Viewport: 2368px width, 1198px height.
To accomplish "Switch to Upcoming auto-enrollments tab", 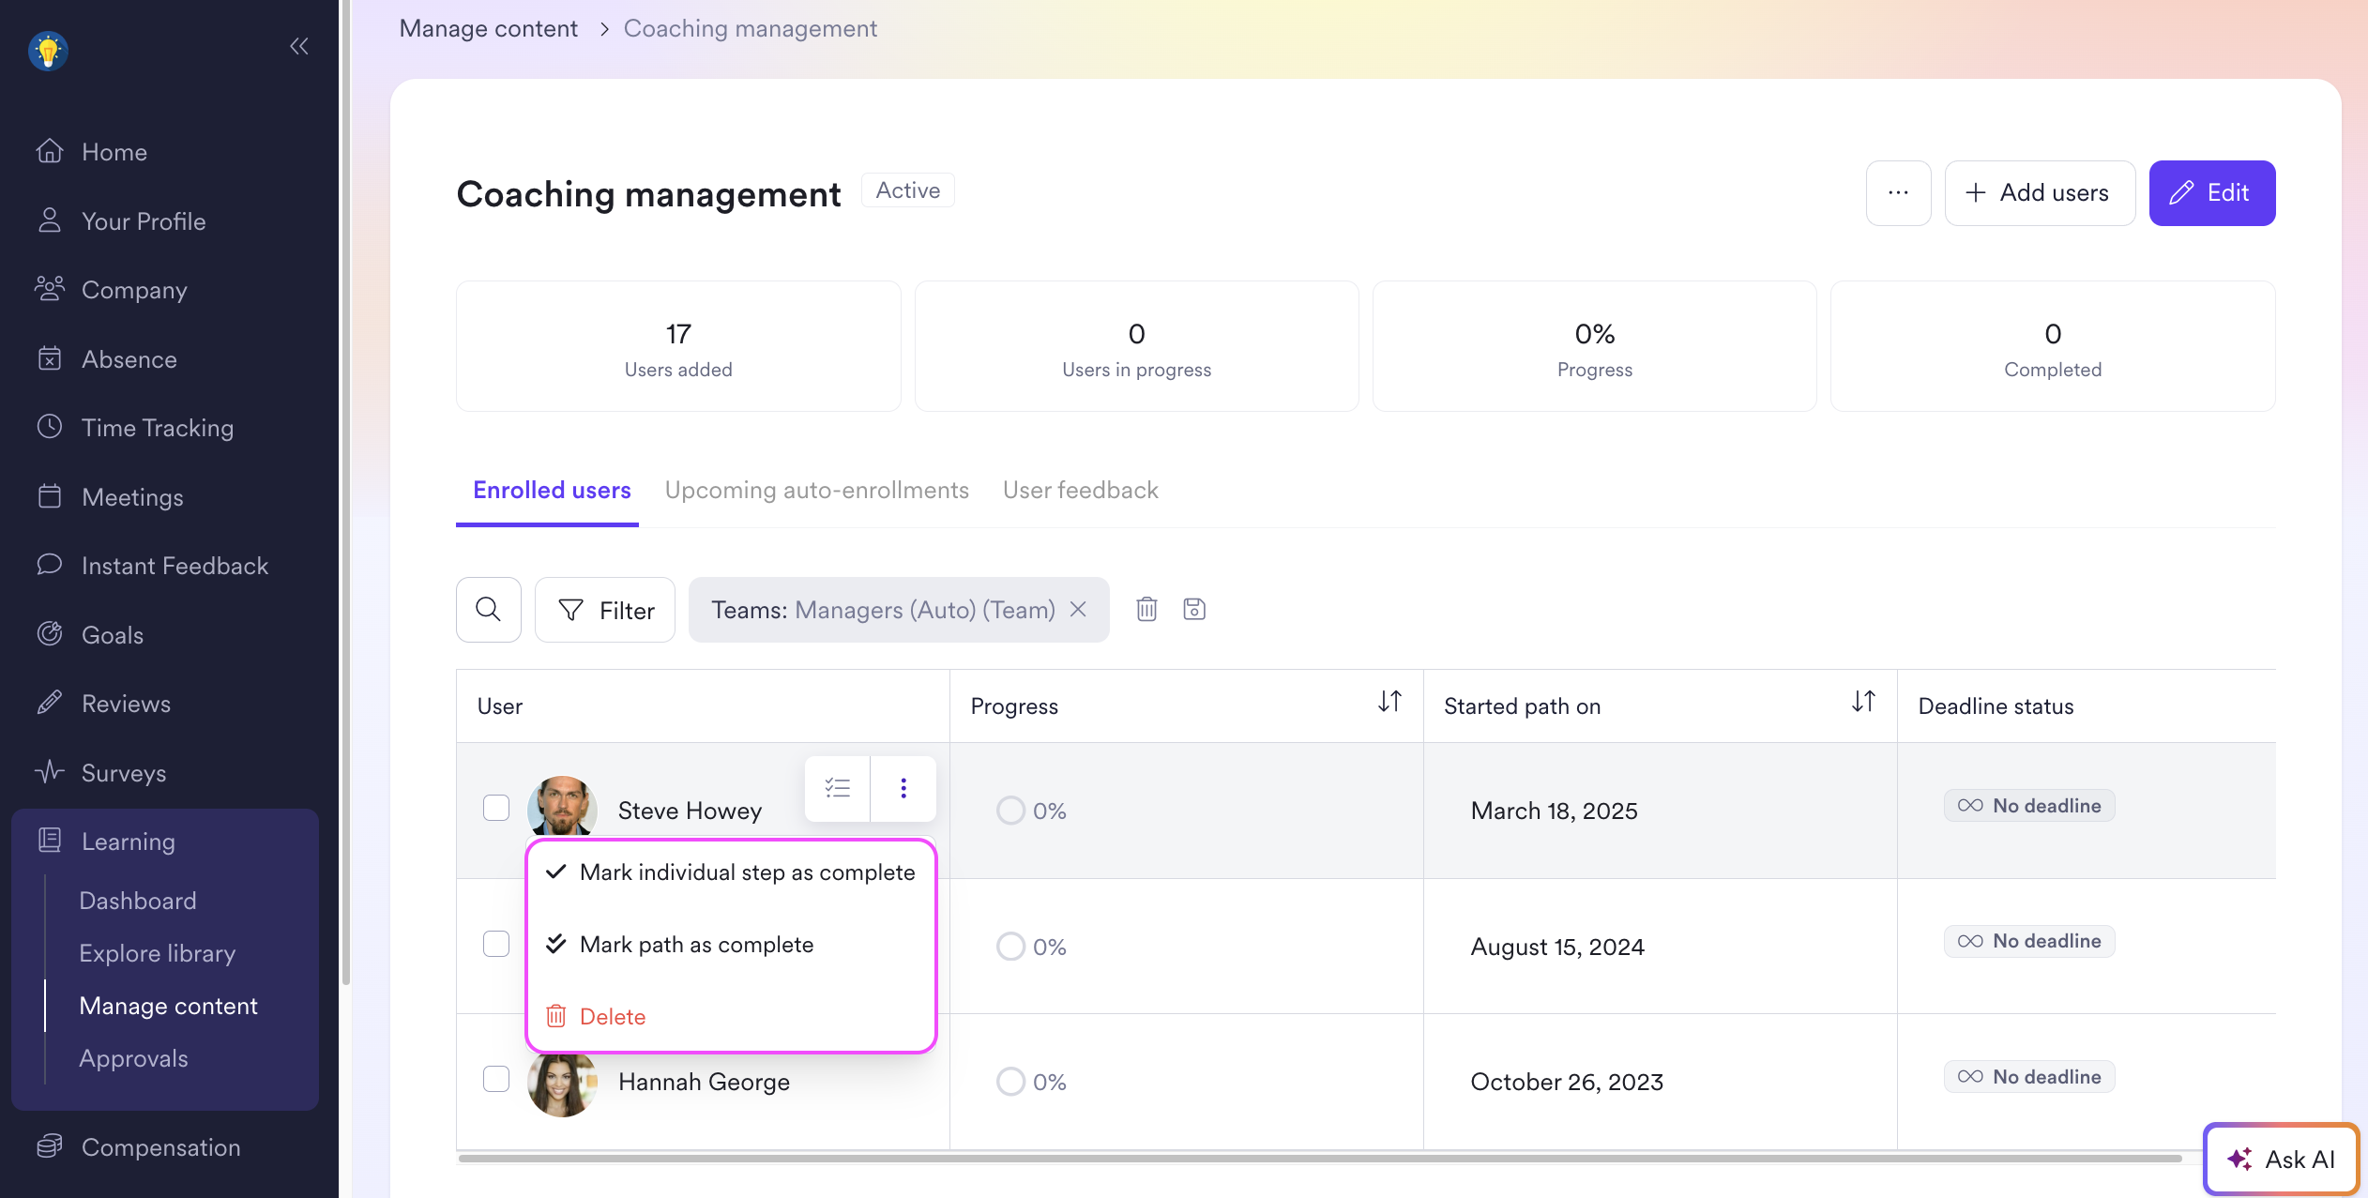I will point(816,491).
